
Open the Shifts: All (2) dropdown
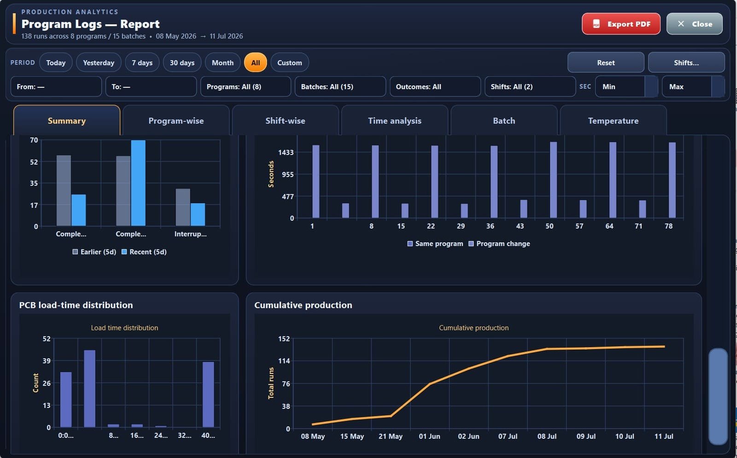click(530, 87)
